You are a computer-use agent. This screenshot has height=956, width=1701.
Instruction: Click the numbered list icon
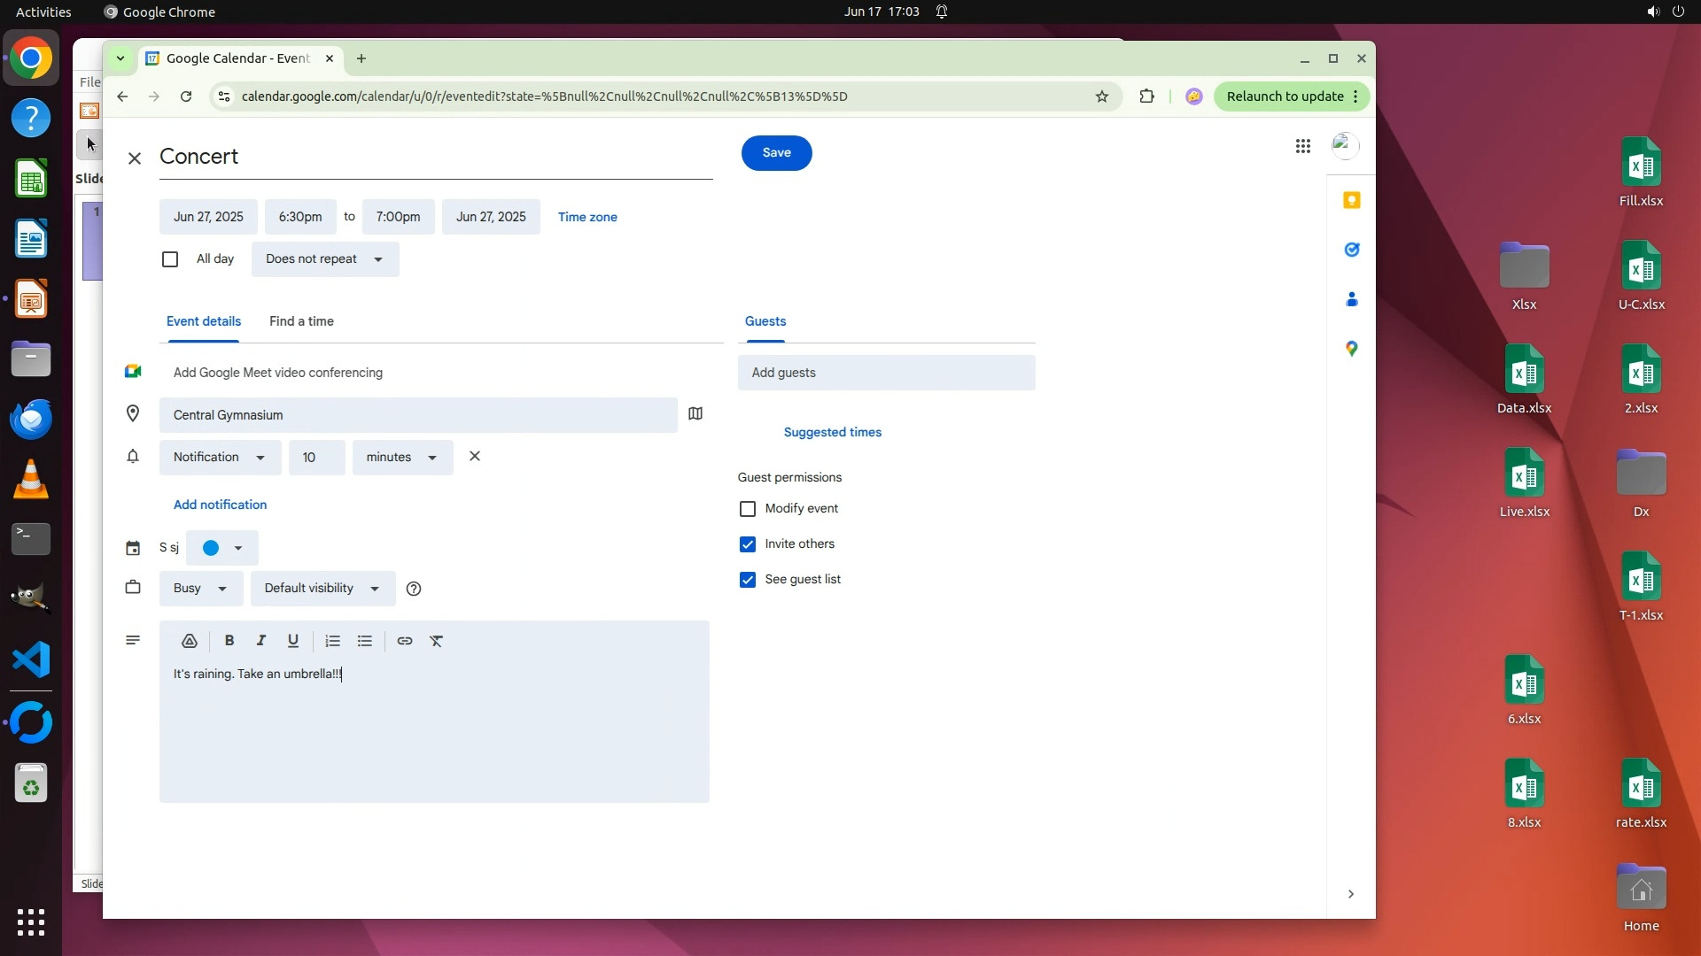[332, 641]
